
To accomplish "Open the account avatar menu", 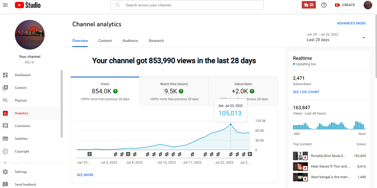I will pos(368,5).
